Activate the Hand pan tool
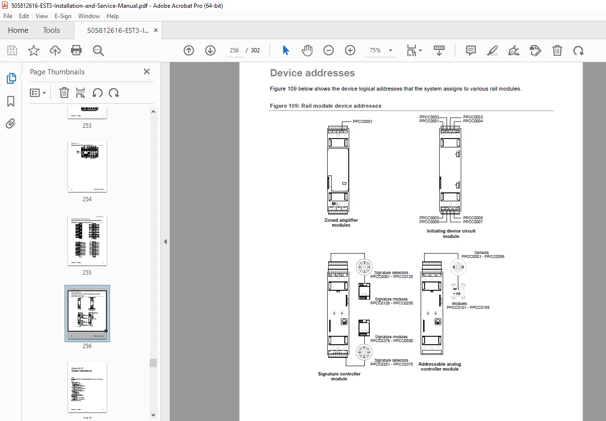This screenshot has height=421, width=606. click(x=307, y=50)
